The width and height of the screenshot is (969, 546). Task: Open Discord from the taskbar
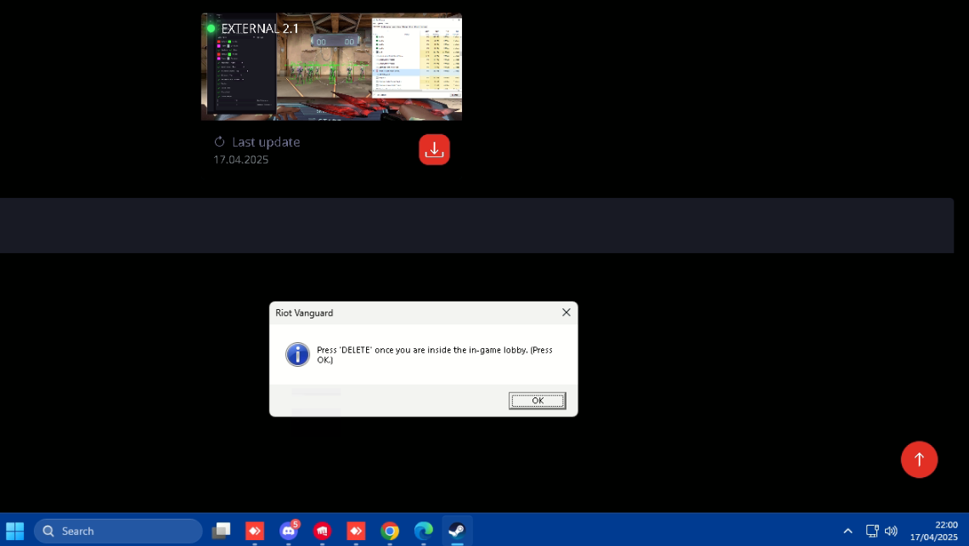[289, 531]
